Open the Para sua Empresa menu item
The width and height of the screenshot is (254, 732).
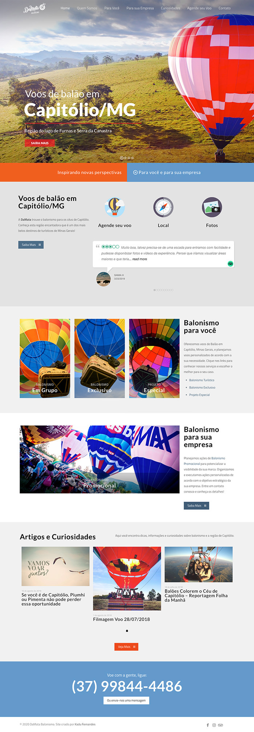pos(140,8)
